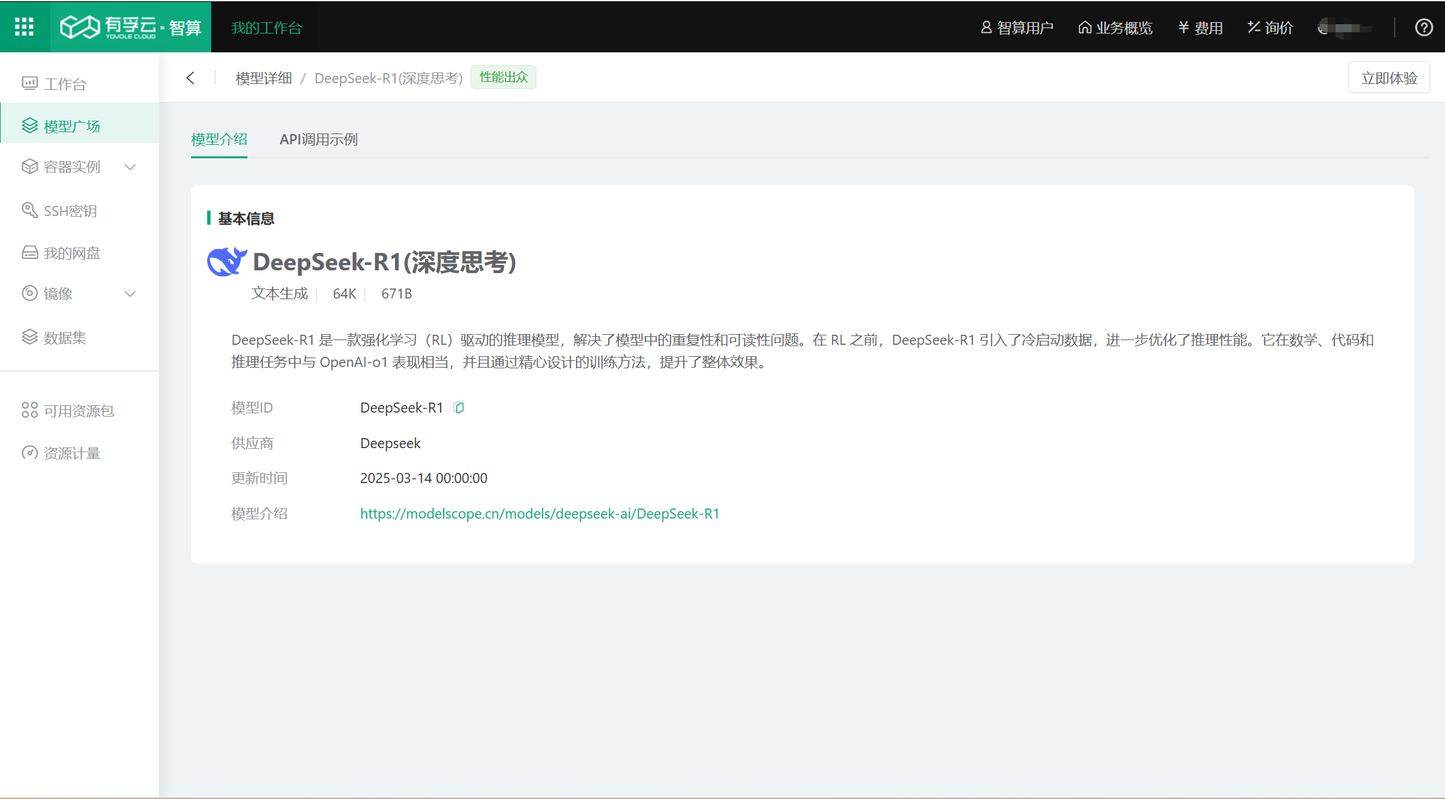The height and width of the screenshot is (799, 1445).
Task: Copy the DeepSeek-R1 model ID
Action: pyautogui.click(x=459, y=408)
